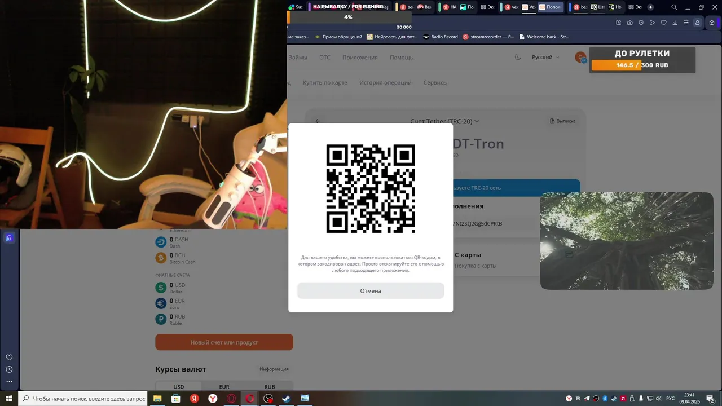This screenshot has height=406, width=722.
Task: Open the browser downloads icon
Action: click(675, 23)
